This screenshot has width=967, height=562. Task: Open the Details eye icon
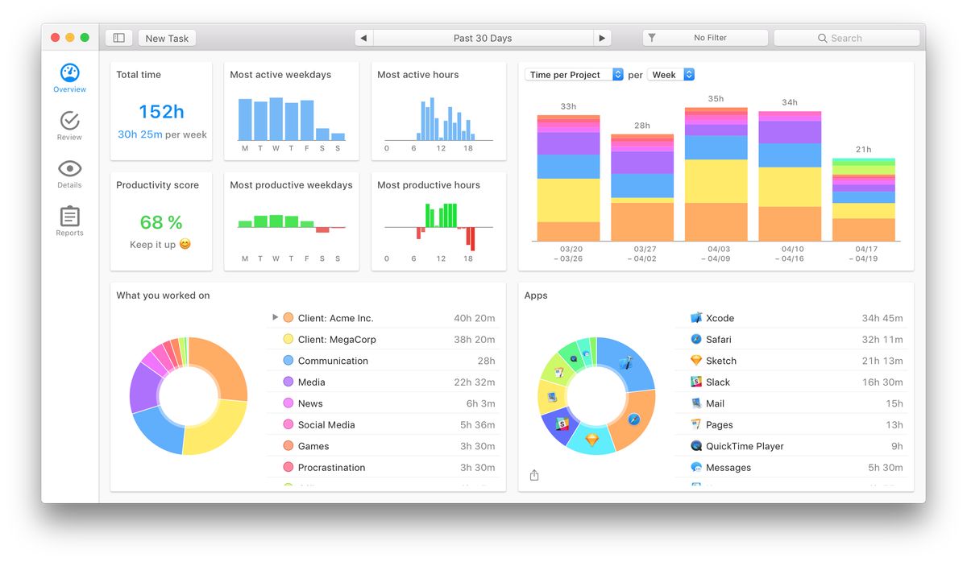coord(69,168)
